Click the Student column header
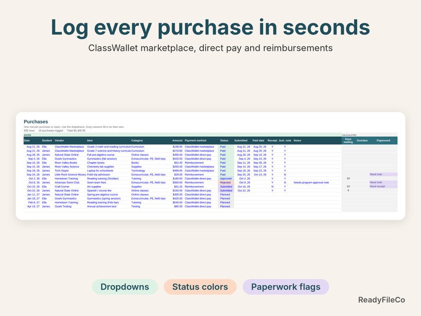The image size is (421, 316). click(47, 141)
